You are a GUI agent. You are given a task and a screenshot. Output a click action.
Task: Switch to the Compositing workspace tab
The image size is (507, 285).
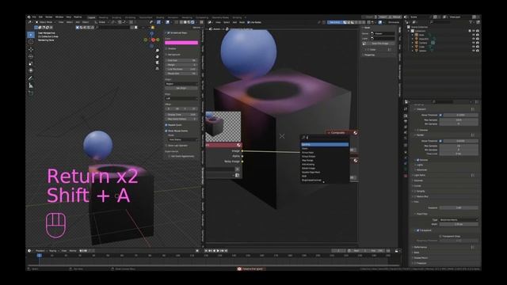click(202, 17)
